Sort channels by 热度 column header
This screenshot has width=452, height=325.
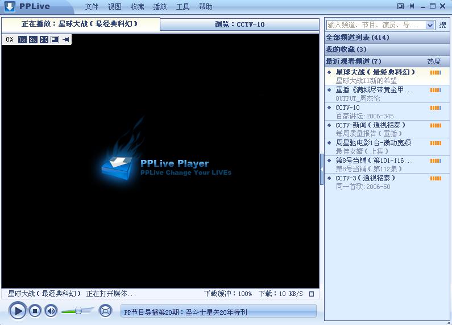tap(434, 61)
